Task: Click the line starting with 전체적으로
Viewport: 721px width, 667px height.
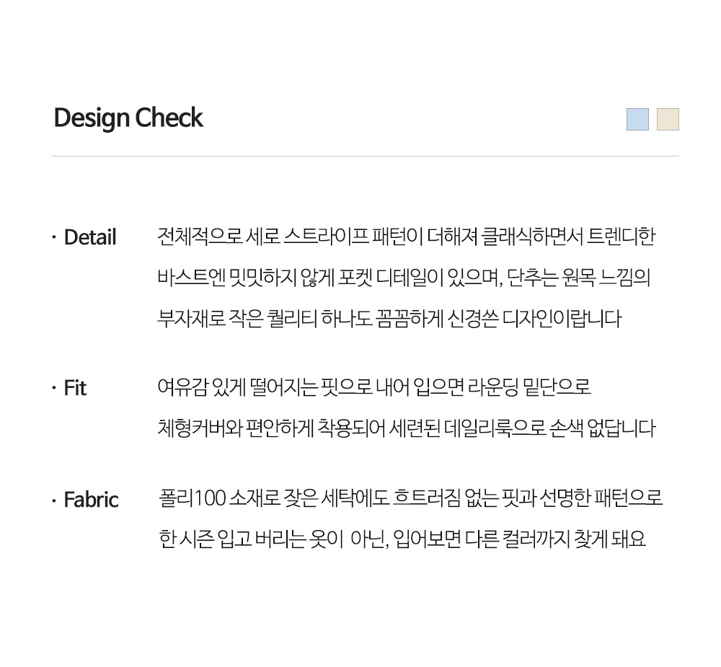Action: tap(406, 237)
